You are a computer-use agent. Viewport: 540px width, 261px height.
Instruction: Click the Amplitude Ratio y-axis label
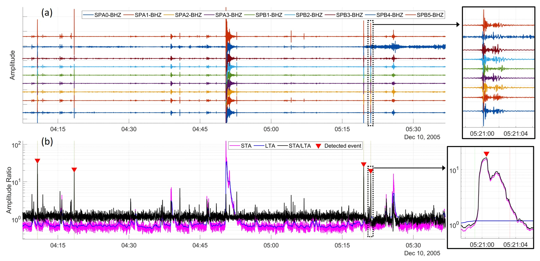point(9,190)
